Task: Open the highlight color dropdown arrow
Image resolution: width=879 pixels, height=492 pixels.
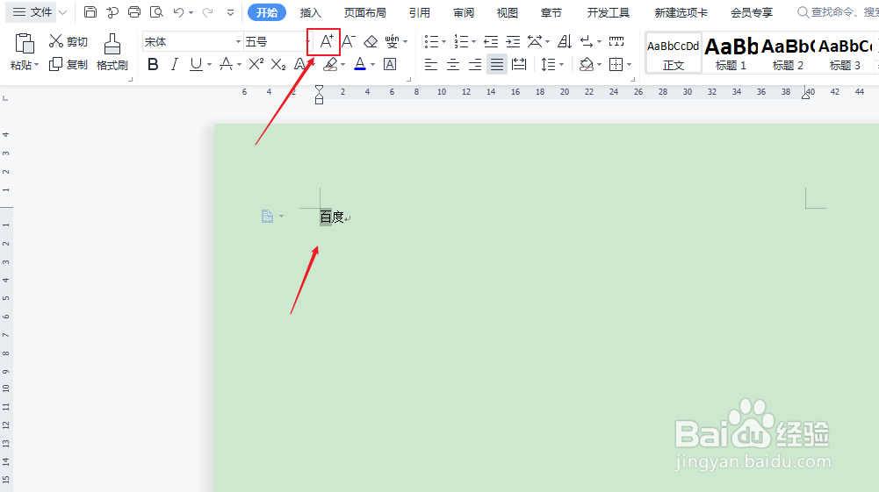Action: tap(343, 65)
